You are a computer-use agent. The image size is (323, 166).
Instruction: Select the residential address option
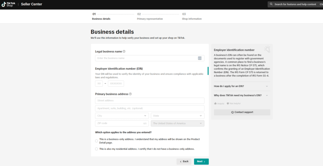tap(97, 149)
